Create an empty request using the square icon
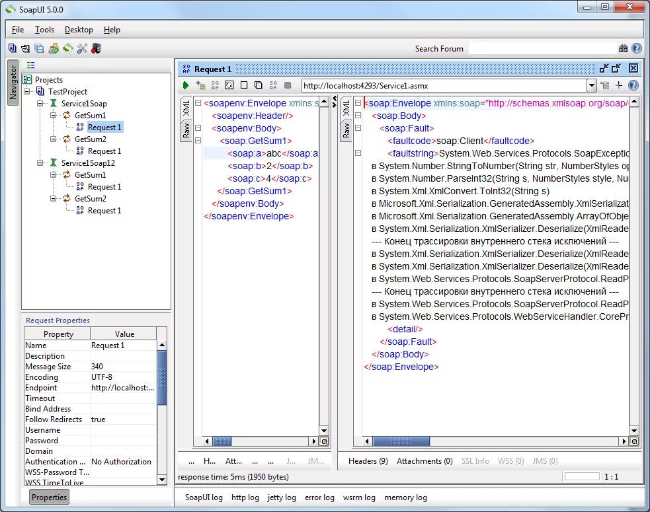The height and width of the screenshot is (512, 650). [x=244, y=85]
